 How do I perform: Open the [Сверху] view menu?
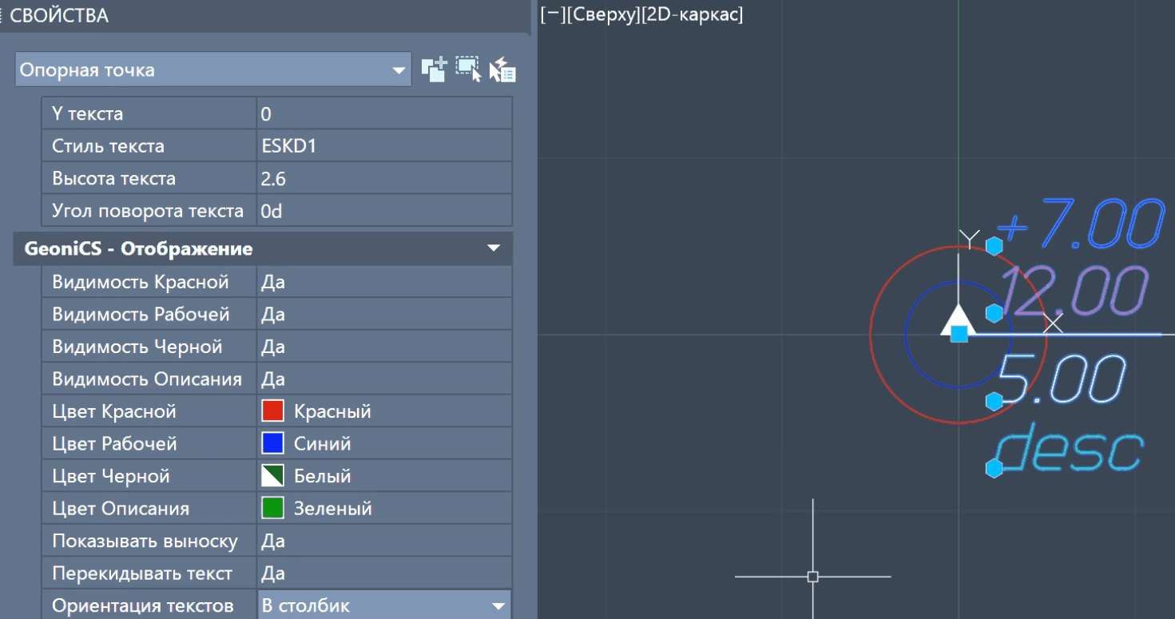[603, 14]
